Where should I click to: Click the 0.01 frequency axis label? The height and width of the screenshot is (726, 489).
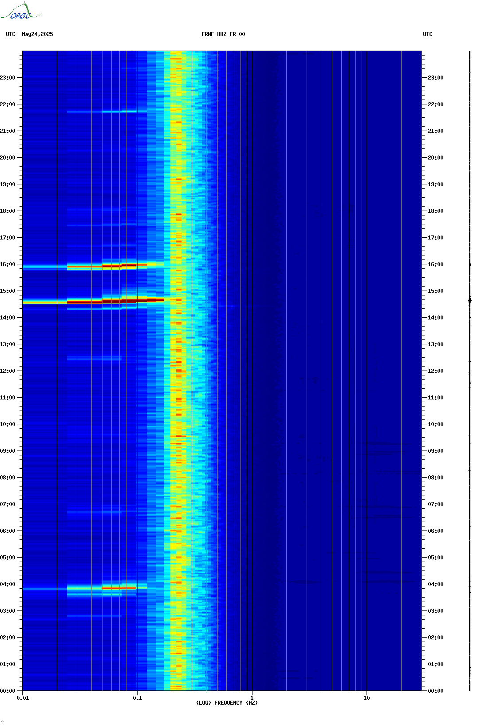(23, 698)
